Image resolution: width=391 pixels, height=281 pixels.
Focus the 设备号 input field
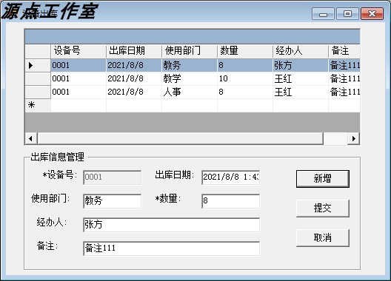tap(113, 177)
